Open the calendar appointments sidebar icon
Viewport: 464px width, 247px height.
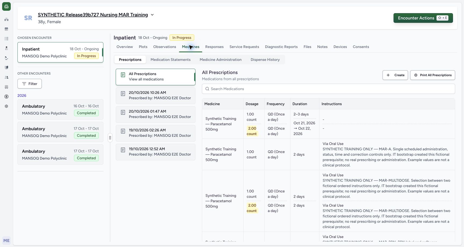click(6, 29)
